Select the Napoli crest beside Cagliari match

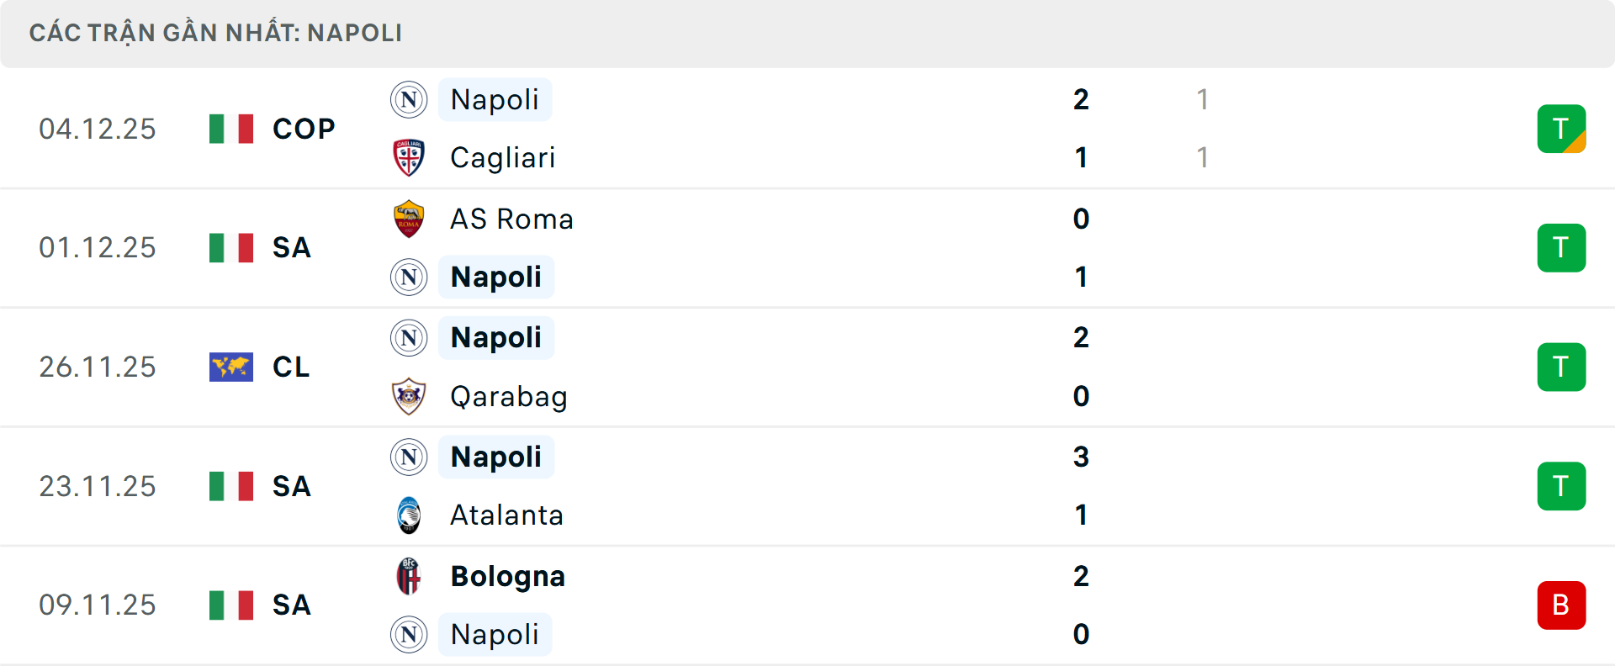coord(409,99)
